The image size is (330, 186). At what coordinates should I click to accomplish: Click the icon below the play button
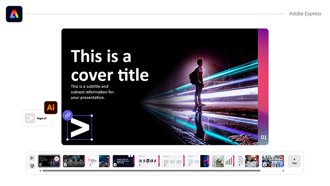32,166
